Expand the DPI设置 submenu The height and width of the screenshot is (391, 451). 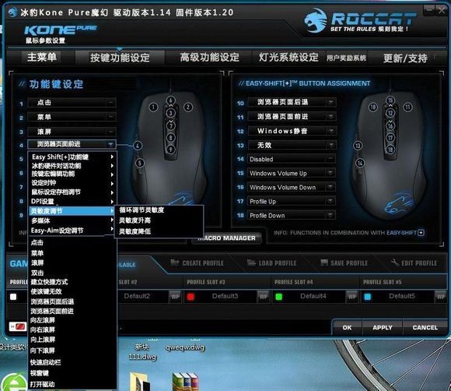(x=72, y=201)
